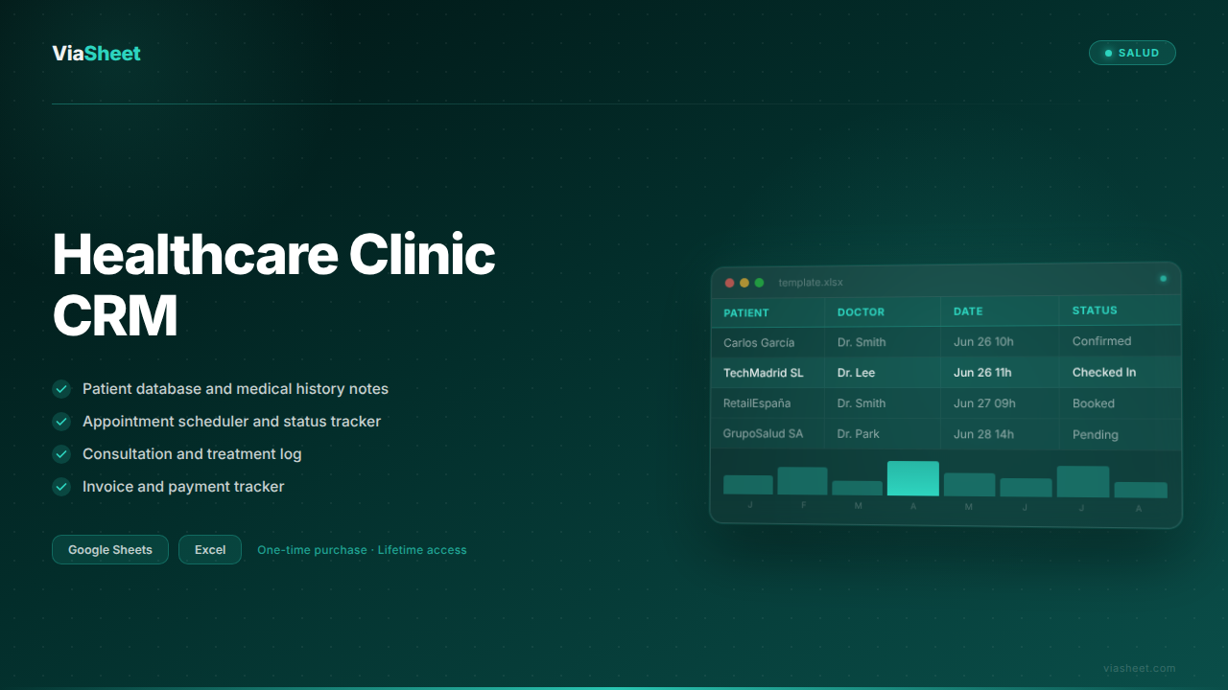The height and width of the screenshot is (690, 1228).
Task: Click the checkmark beside Patient database
Action: (x=61, y=389)
